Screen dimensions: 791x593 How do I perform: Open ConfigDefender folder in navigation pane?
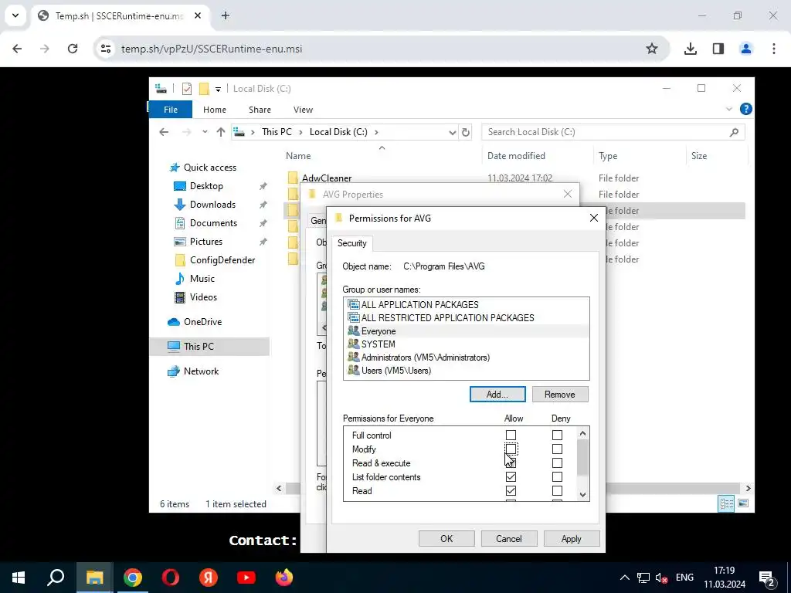click(222, 259)
